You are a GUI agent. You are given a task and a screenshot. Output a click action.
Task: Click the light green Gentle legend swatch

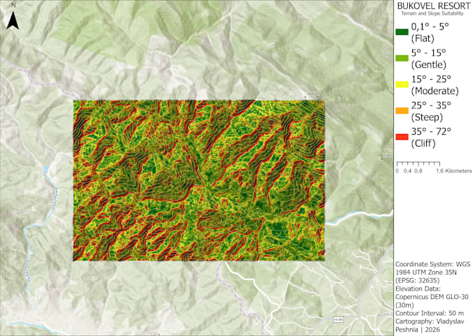pyautogui.click(x=402, y=58)
